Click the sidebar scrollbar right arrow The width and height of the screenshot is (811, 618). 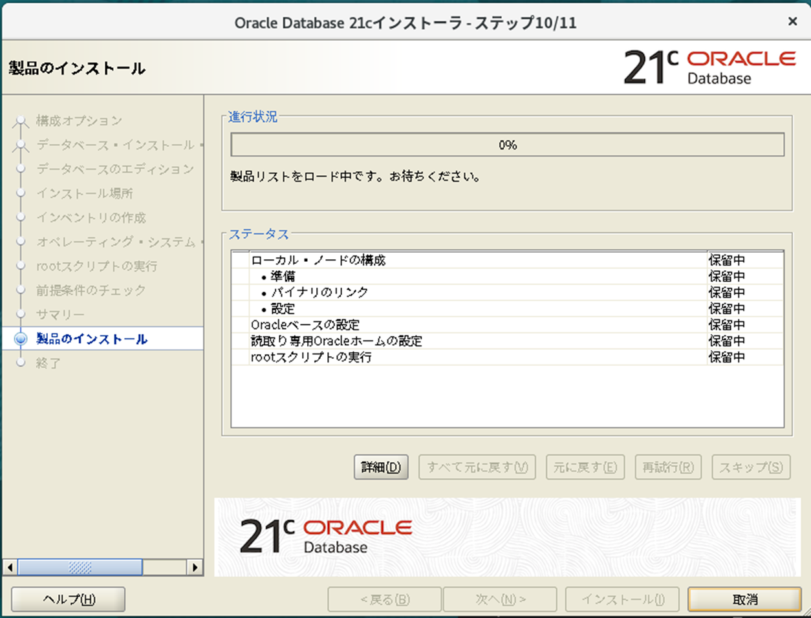195,567
